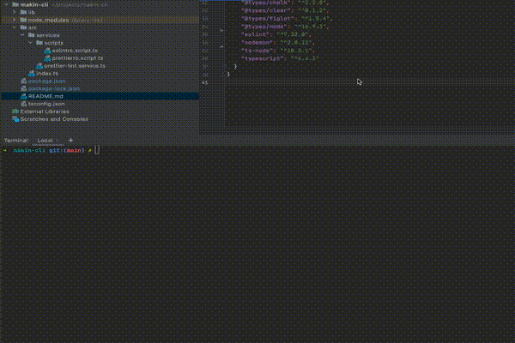Expand the node_modules folder chevron
Image resolution: width=515 pixels, height=343 pixels.
(14, 20)
